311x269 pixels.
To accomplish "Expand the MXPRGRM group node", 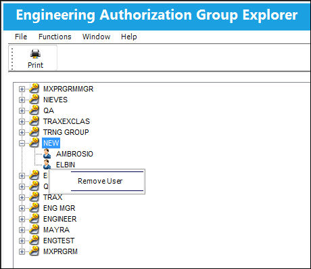I will click(22, 251).
